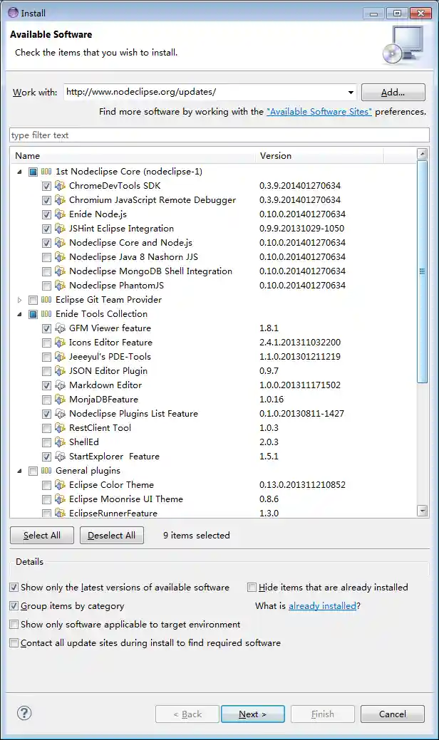Open the Available Software Sites link
The image size is (439, 740).
319,112
